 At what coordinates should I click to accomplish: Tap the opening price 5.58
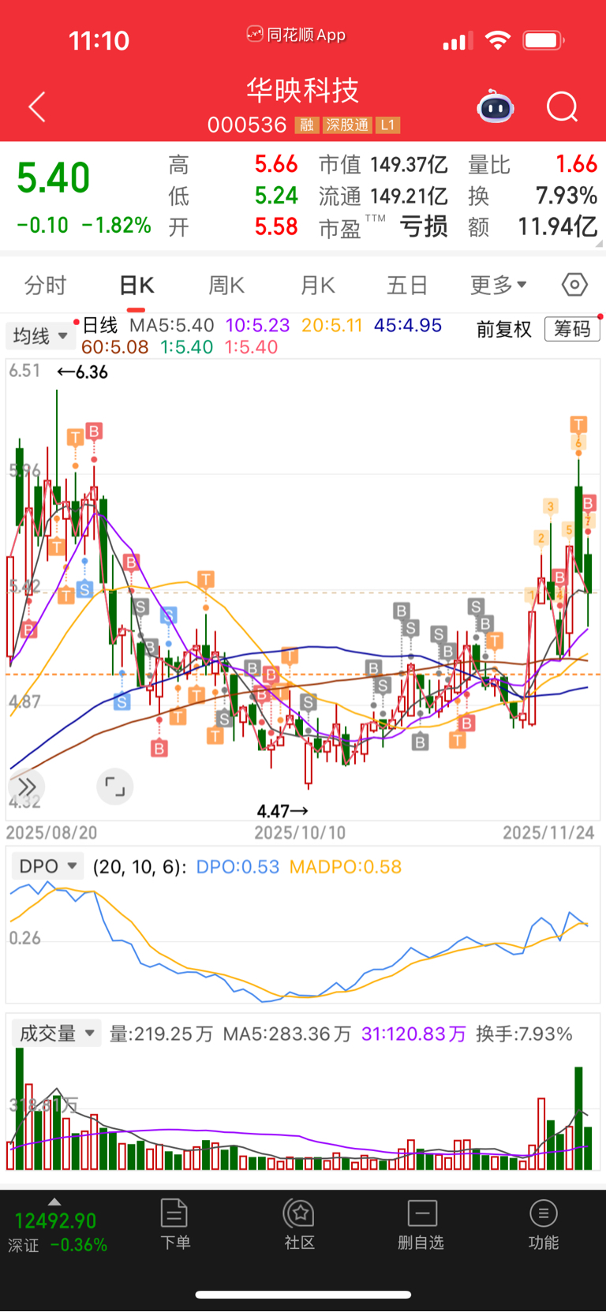(x=276, y=226)
